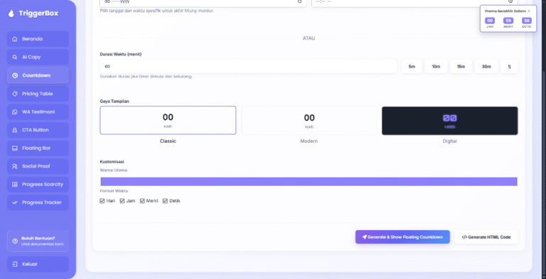The image size is (546, 279).
Task: Go to the Floating Bar menu item
Action: 38,148
